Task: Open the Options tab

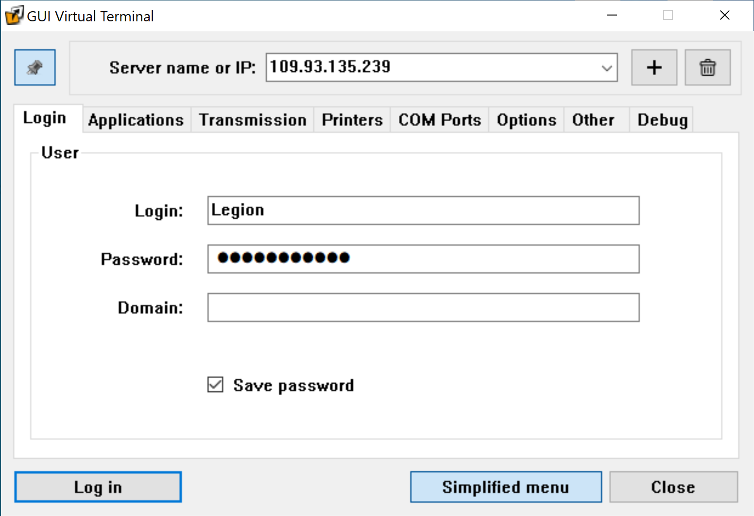Action: click(526, 120)
